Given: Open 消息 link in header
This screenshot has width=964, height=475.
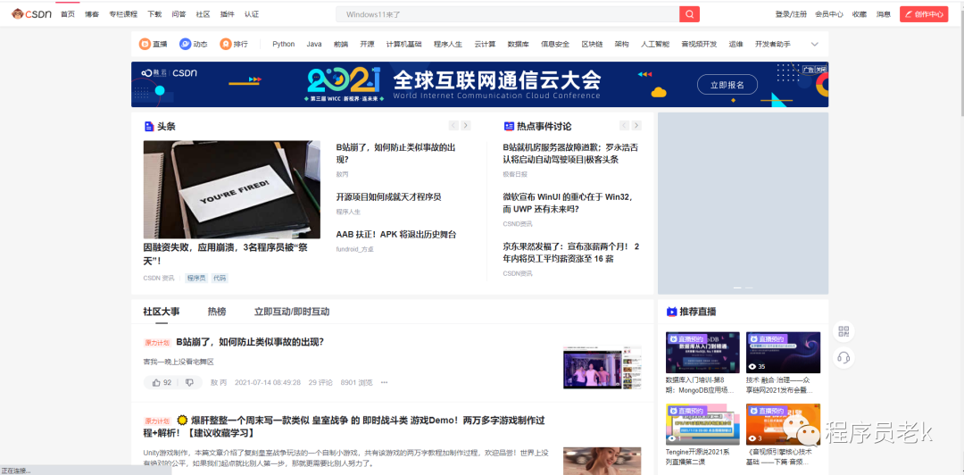Looking at the screenshot, I should (884, 14).
